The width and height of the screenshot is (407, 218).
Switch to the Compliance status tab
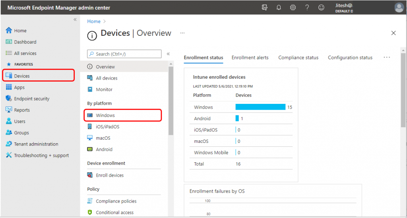[x=298, y=58]
